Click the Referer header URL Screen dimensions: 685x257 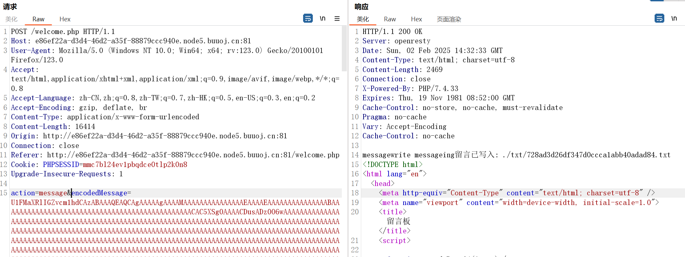[x=193, y=155]
